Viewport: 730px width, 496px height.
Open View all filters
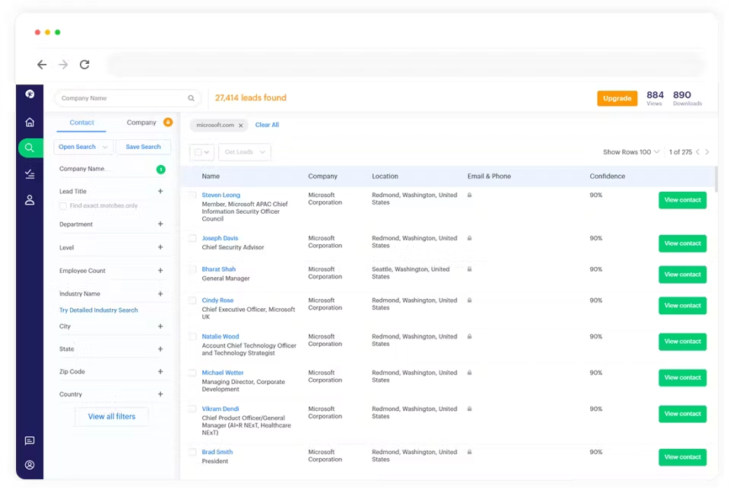tap(112, 416)
